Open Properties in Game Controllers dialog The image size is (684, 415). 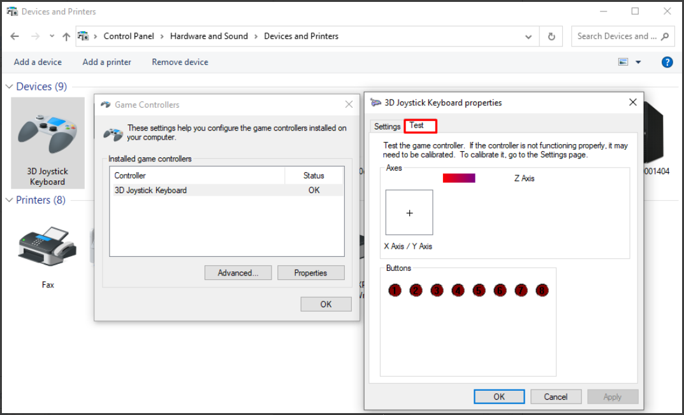(310, 273)
